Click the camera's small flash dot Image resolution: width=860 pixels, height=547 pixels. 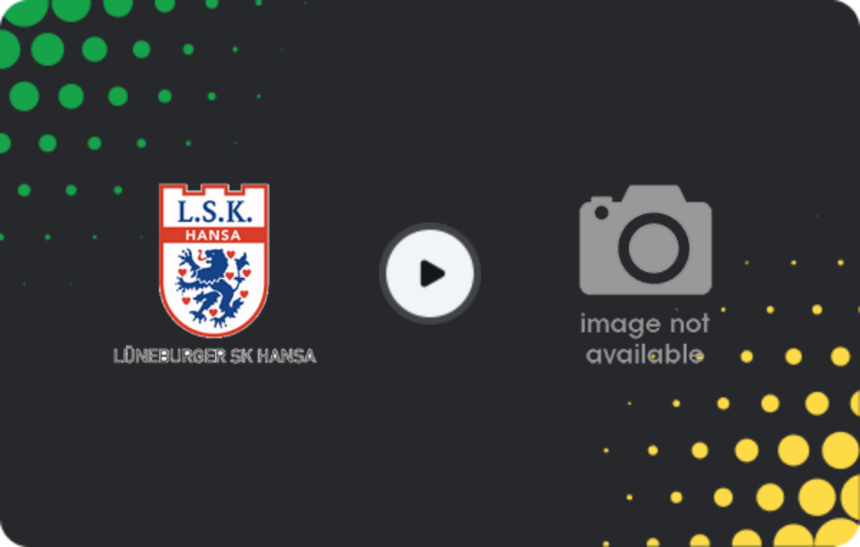(x=601, y=212)
